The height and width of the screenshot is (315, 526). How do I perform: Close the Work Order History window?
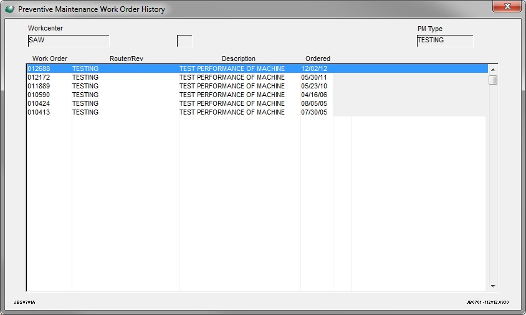click(507, 6)
